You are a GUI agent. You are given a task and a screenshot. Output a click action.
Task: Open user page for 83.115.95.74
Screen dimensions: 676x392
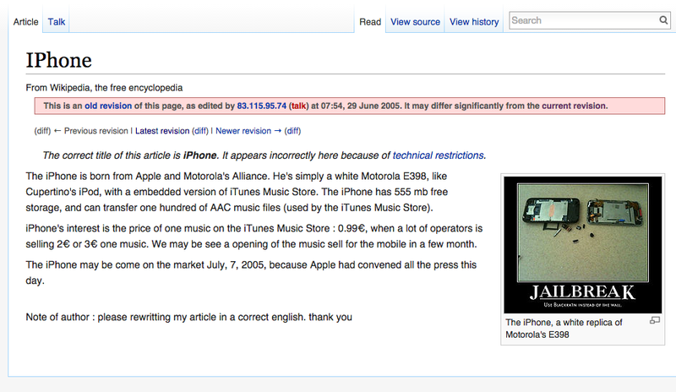[262, 106]
